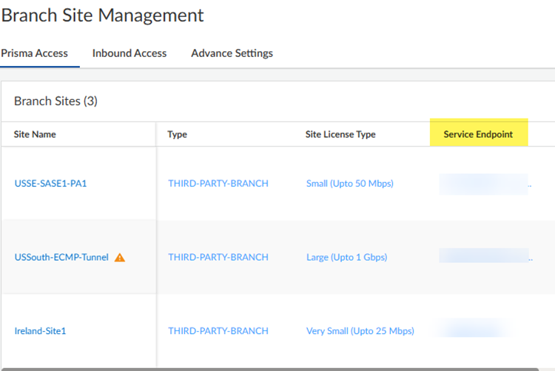This screenshot has height=371, width=555.
Task: Sort by the Site Name column header
Action: (35, 135)
